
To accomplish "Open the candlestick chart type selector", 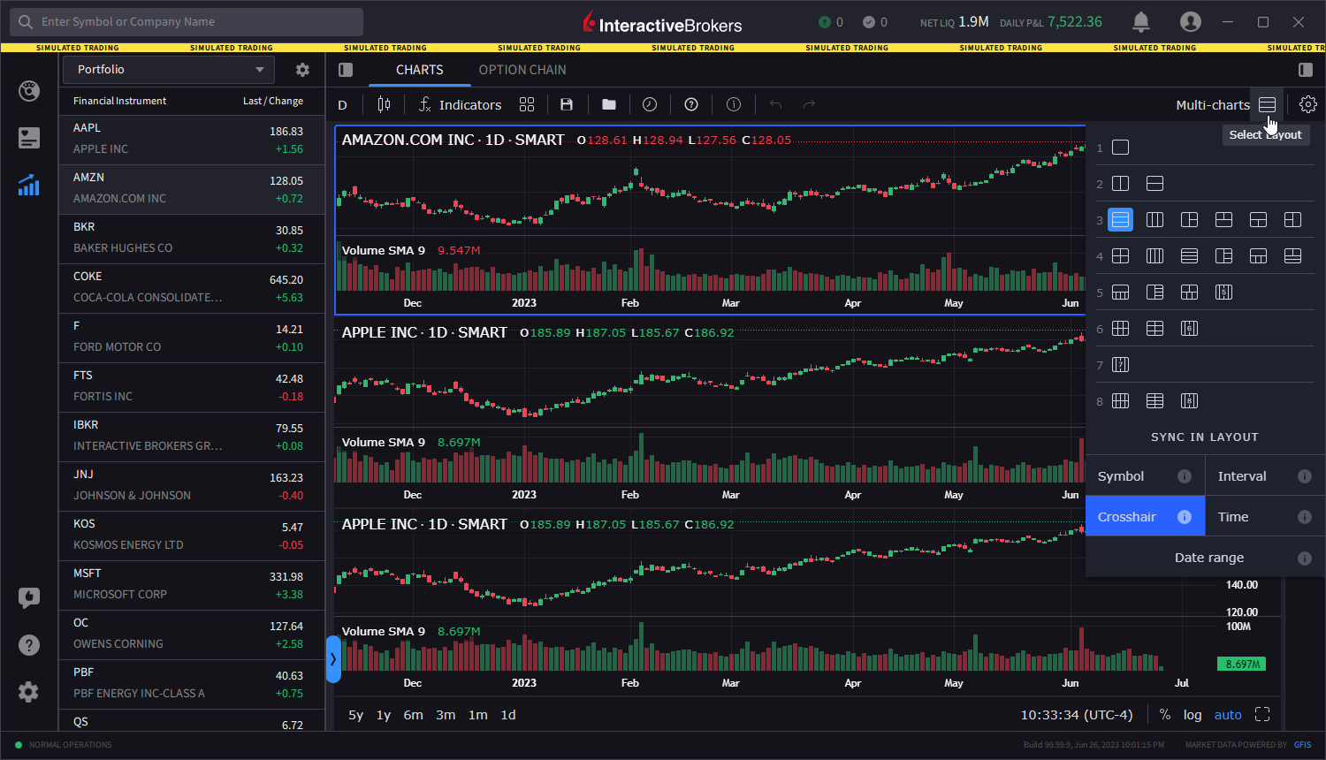I will point(384,104).
